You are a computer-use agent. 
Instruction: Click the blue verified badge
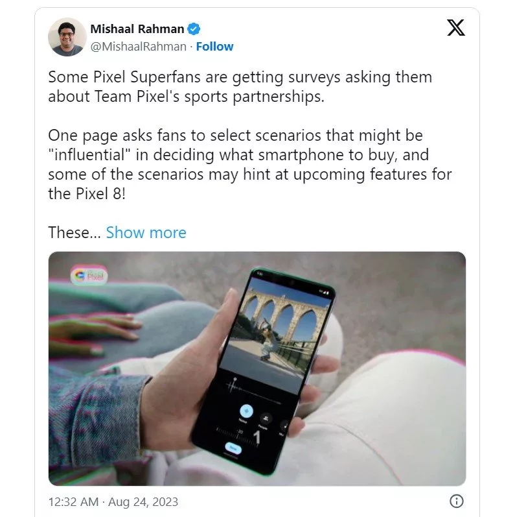click(194, 29)
